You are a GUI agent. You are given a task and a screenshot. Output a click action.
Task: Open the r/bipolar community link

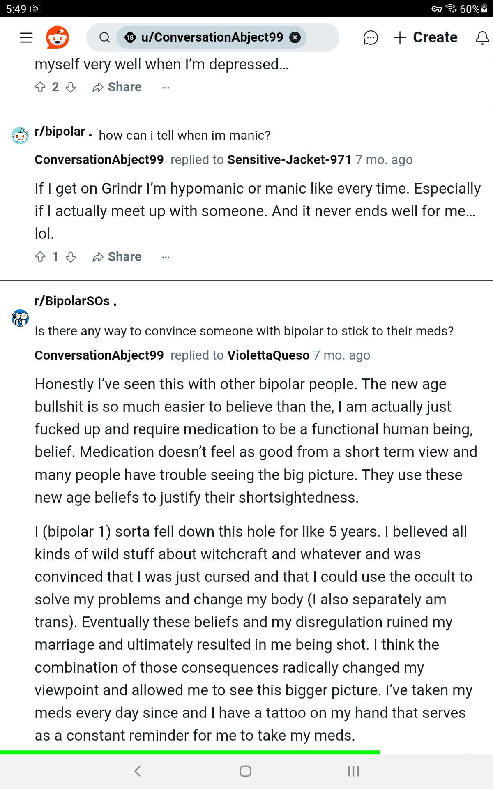pos(60,131)
